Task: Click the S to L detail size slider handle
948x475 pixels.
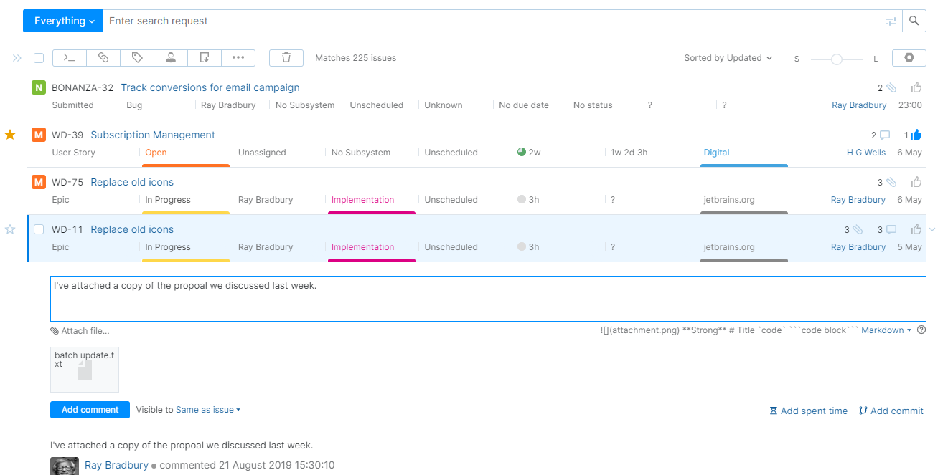Action: [x=836, y=59]
